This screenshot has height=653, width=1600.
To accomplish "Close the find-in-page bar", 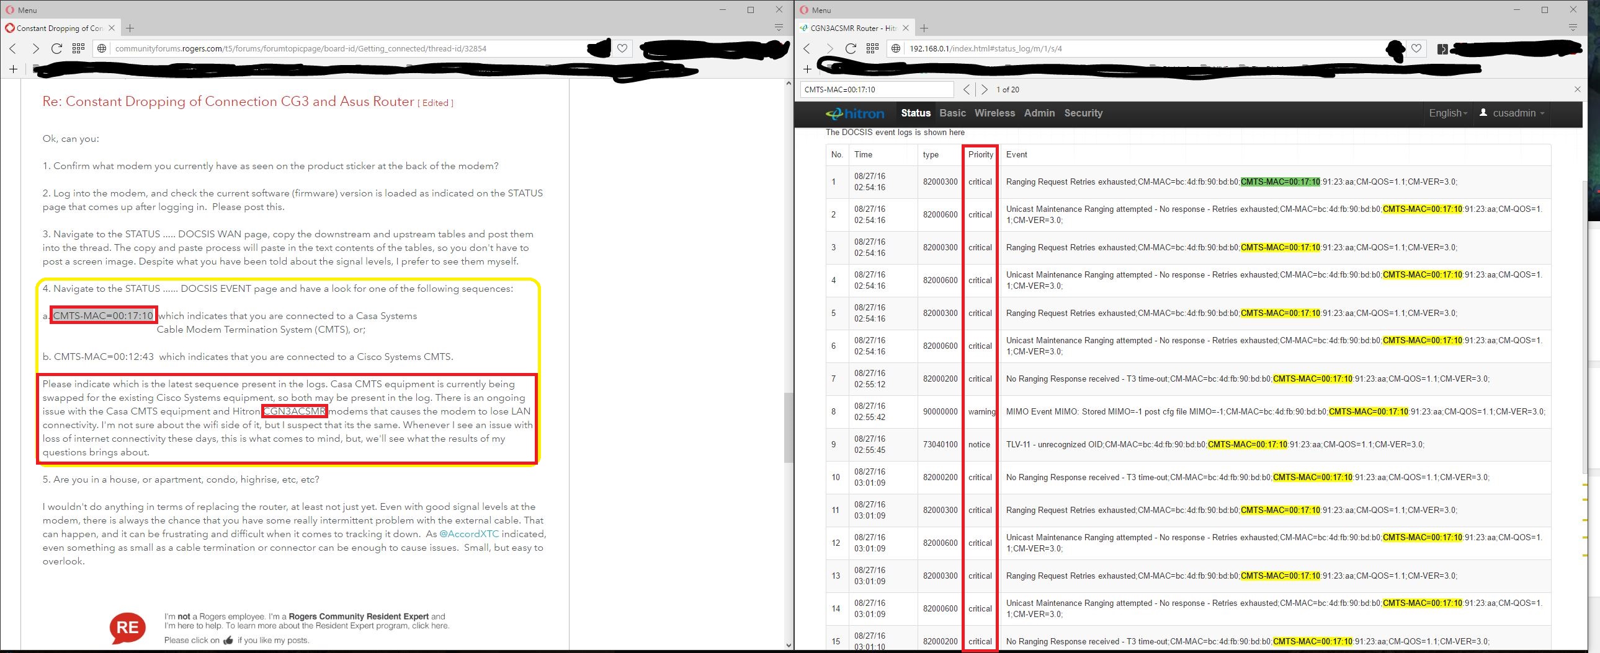I will 1577,89.
